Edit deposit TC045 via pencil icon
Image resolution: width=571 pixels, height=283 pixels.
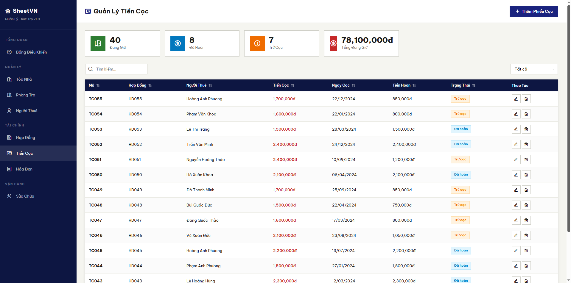click(x=516, y=251)
